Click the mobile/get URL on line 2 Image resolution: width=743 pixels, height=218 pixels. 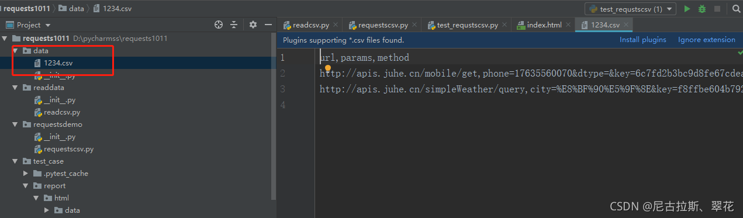tap(400, 74)
